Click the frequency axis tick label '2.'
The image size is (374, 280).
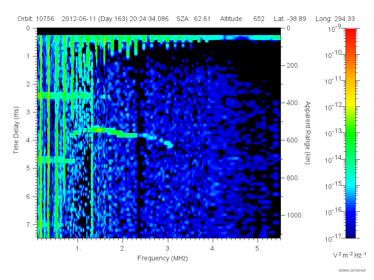pos(123,249)
